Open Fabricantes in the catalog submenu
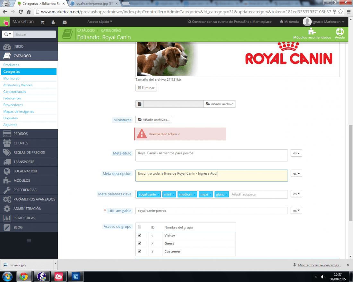The image size is (353, 282). [12, 98]
